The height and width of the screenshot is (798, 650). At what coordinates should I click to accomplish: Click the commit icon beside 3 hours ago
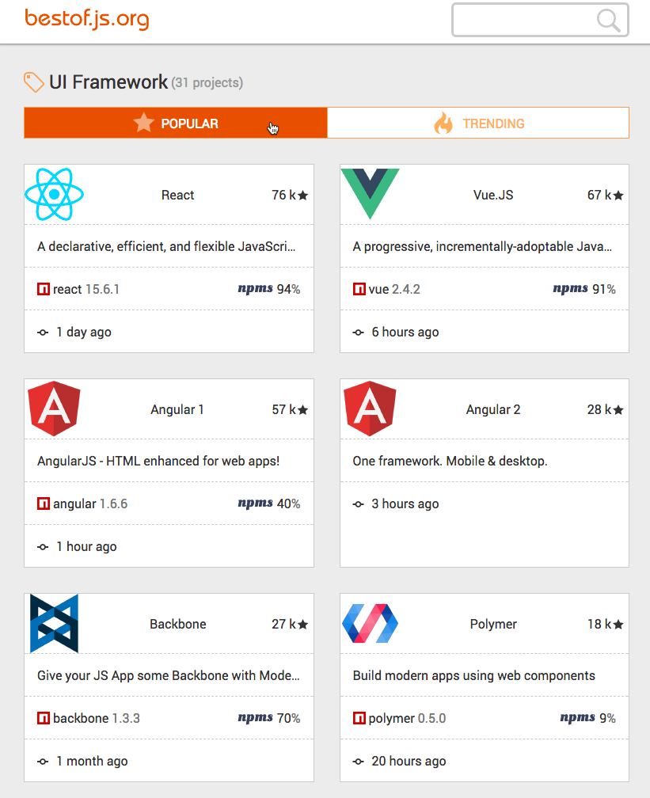(359, 504)
